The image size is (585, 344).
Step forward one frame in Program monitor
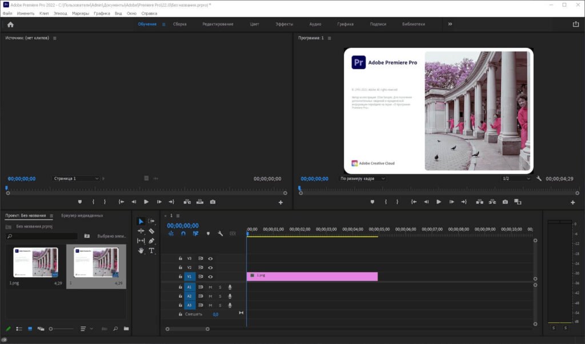451,202
